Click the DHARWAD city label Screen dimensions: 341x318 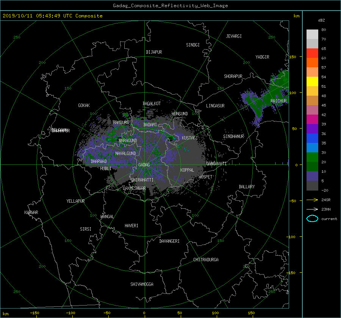tap(99, 161)
